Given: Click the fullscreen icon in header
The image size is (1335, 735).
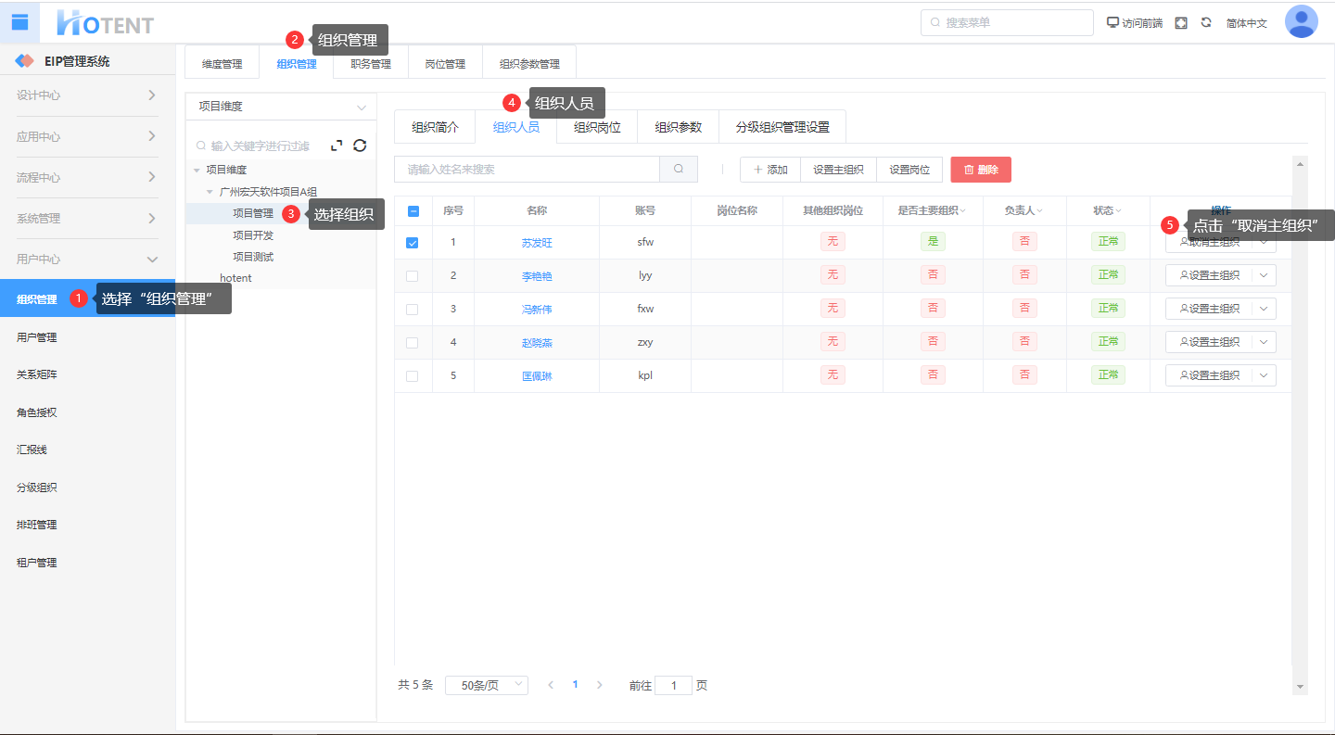Looking at the screenshot, I should pos(1181,22).
